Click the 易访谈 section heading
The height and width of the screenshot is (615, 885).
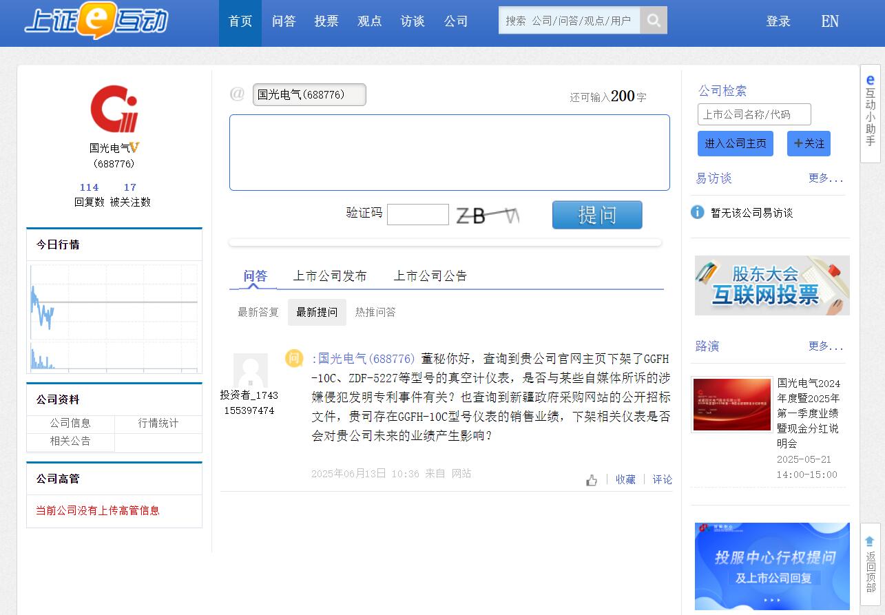[714, 178]
